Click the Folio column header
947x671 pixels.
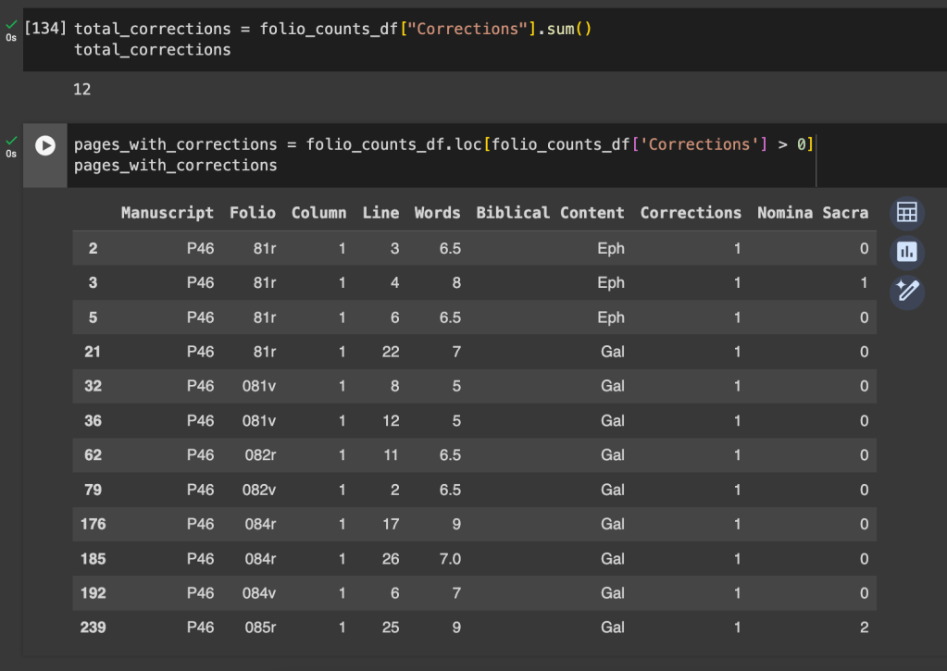(252, 213)
